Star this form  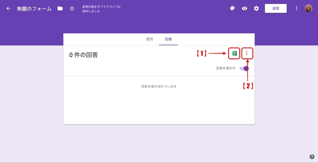72,8
